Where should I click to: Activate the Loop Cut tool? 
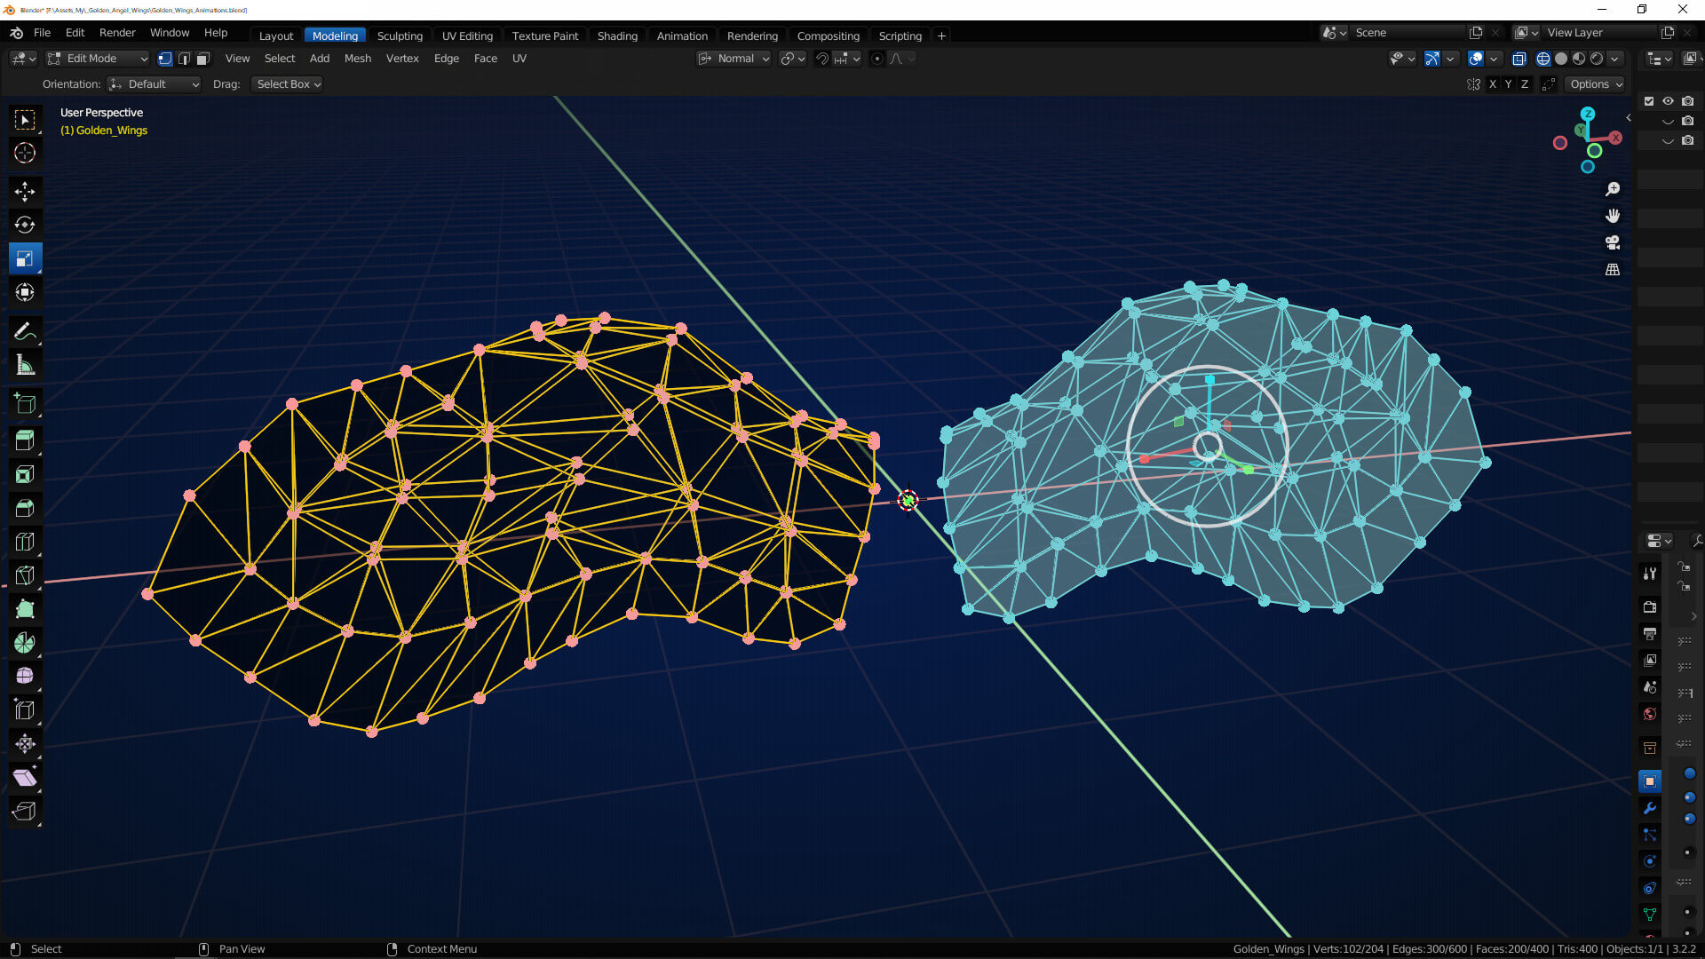pos(25,541)
